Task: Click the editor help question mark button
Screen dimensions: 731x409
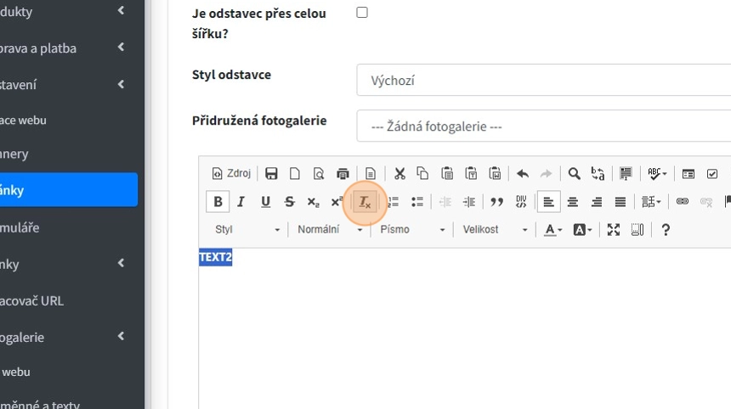Action: [666, 230]
